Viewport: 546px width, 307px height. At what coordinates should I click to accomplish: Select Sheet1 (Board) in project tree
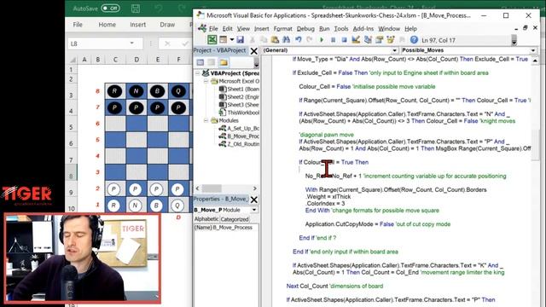(239, 89)
